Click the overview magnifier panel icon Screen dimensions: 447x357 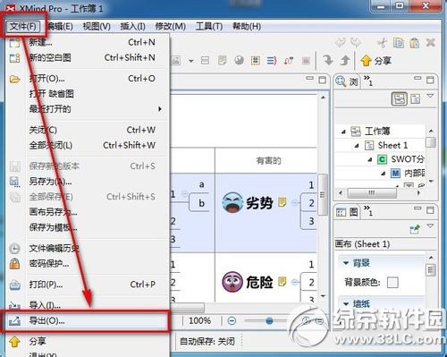click(x=341, y=81)
